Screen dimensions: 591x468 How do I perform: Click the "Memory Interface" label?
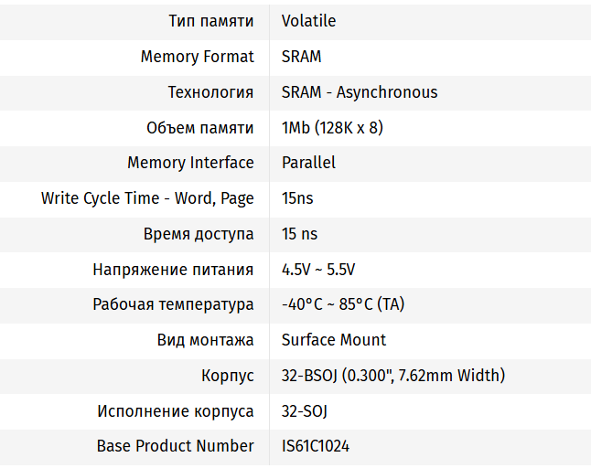(190, 163)
